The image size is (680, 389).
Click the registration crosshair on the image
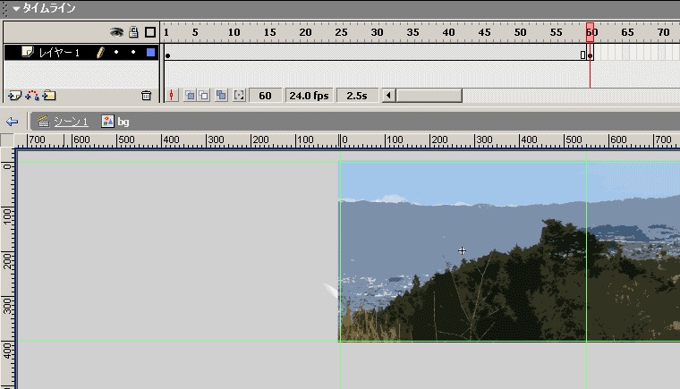462,250
